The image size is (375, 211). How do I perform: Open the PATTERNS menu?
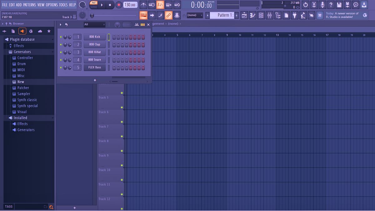[29, 5]
